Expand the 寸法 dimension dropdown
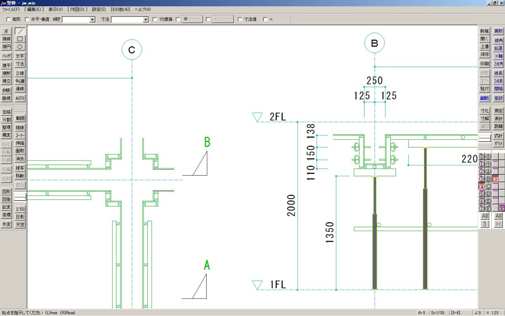 (146, 19)
